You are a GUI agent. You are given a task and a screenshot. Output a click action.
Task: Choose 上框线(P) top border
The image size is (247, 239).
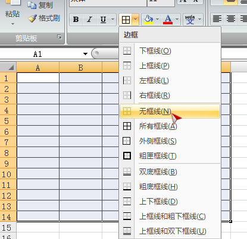click(170, 66)
